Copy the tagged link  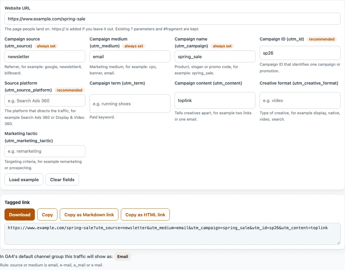[47, 214]
